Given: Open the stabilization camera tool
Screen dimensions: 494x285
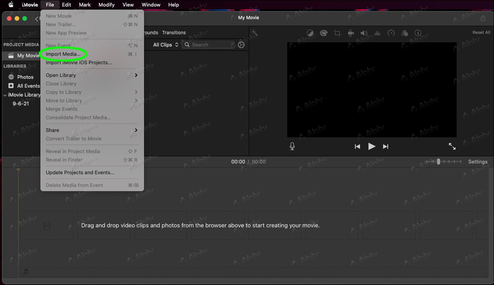Looking at the screenshot, I should coord(351,33).
